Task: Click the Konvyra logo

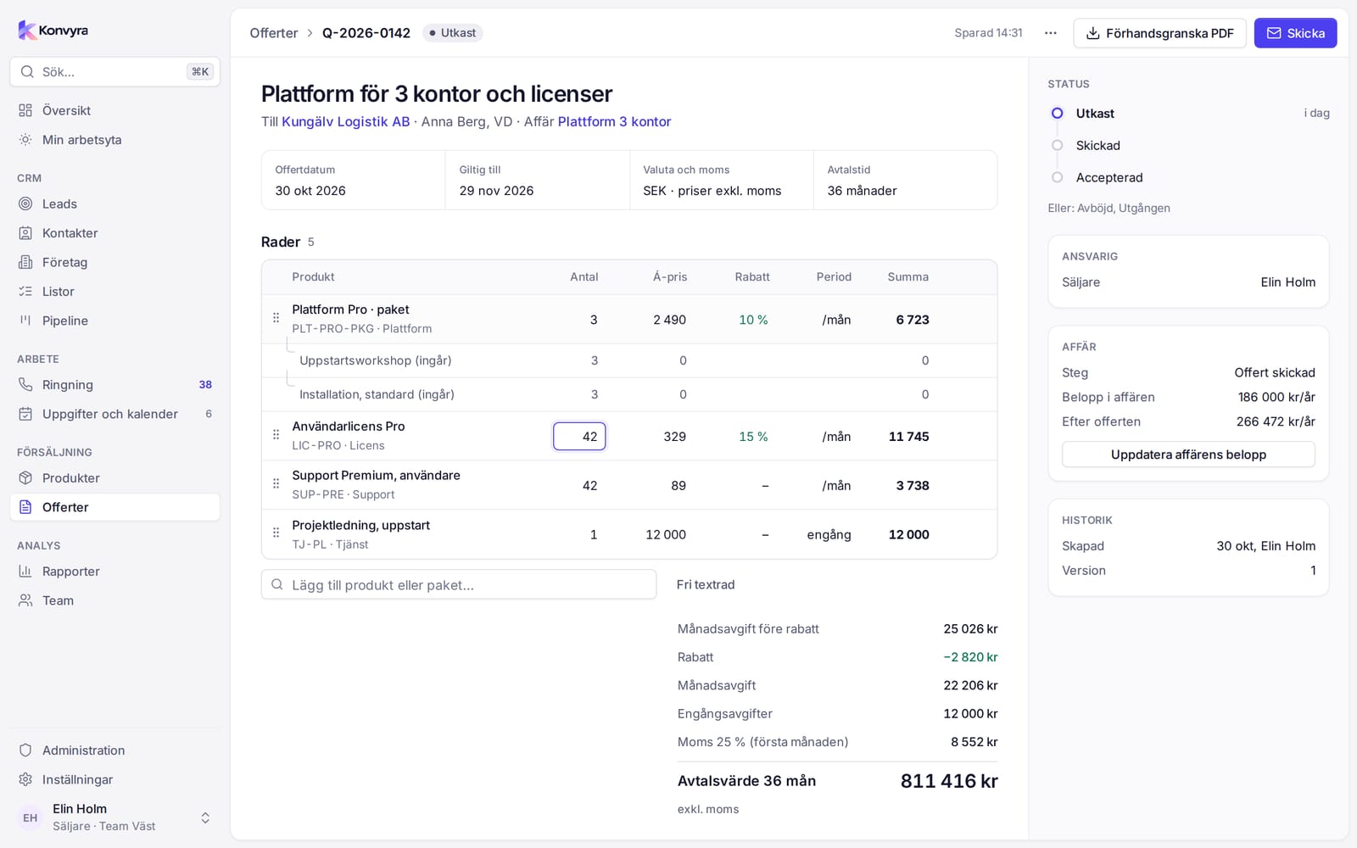Action: click(x=53, y=31)
